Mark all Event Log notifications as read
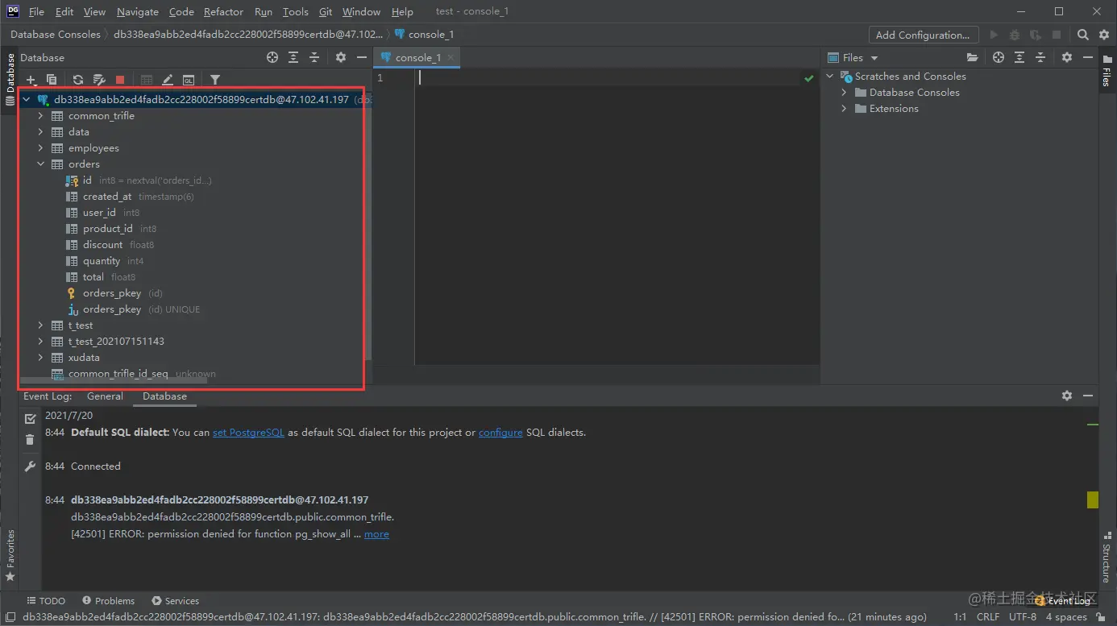Screen dimensions: 1117x626 point(30,419)
